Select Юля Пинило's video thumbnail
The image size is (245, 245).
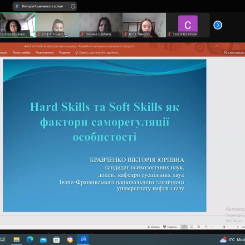pyautogui.click(x=144, y=25)
